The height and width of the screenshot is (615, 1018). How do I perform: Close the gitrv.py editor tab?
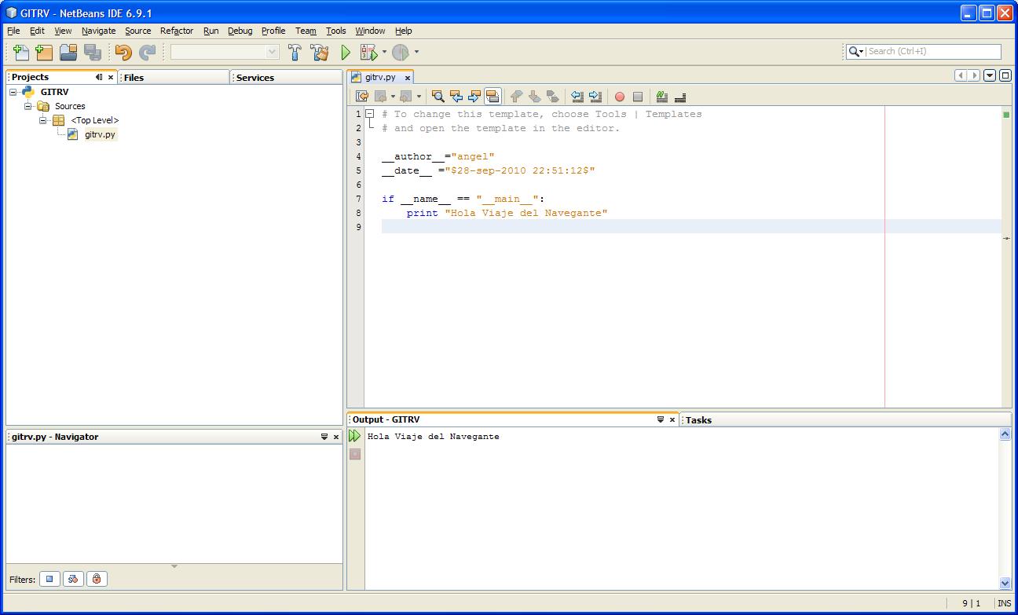(408, 78)
